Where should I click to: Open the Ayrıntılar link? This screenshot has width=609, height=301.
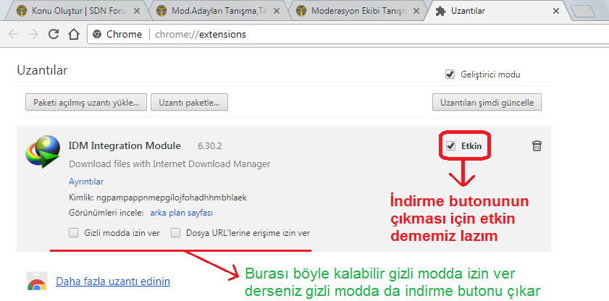pyautogui.click(x=86, y=182)
